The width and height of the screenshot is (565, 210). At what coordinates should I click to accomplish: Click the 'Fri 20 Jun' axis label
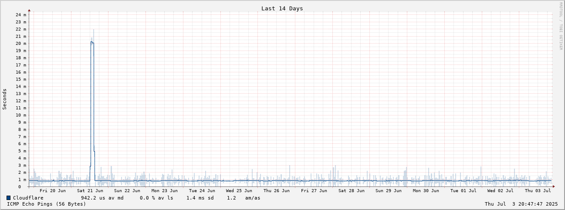(x=53, y=190)
